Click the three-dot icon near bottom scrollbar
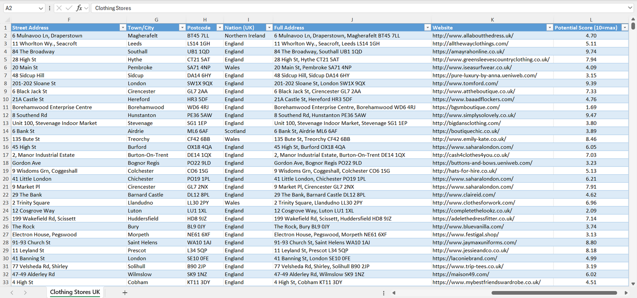The height and width of the screenshot is (298, 637). coord(384,293)
